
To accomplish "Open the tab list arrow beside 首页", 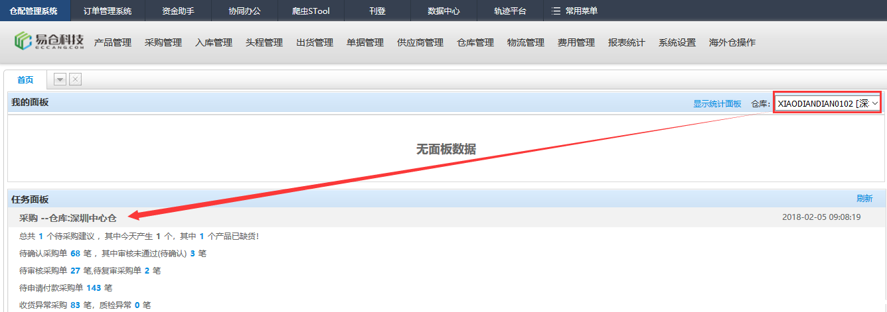I will coord(60,79).
